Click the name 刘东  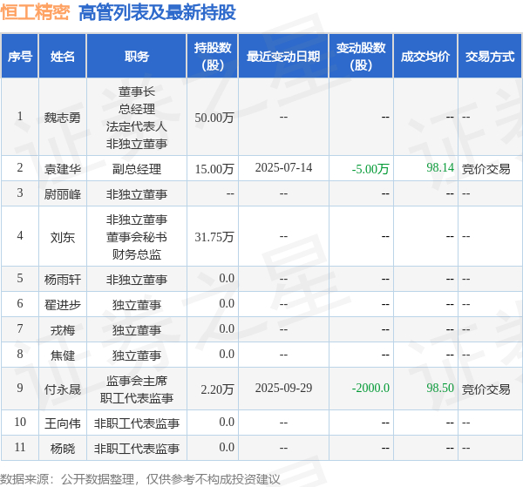pyautogui.click(x=63, y=237)
